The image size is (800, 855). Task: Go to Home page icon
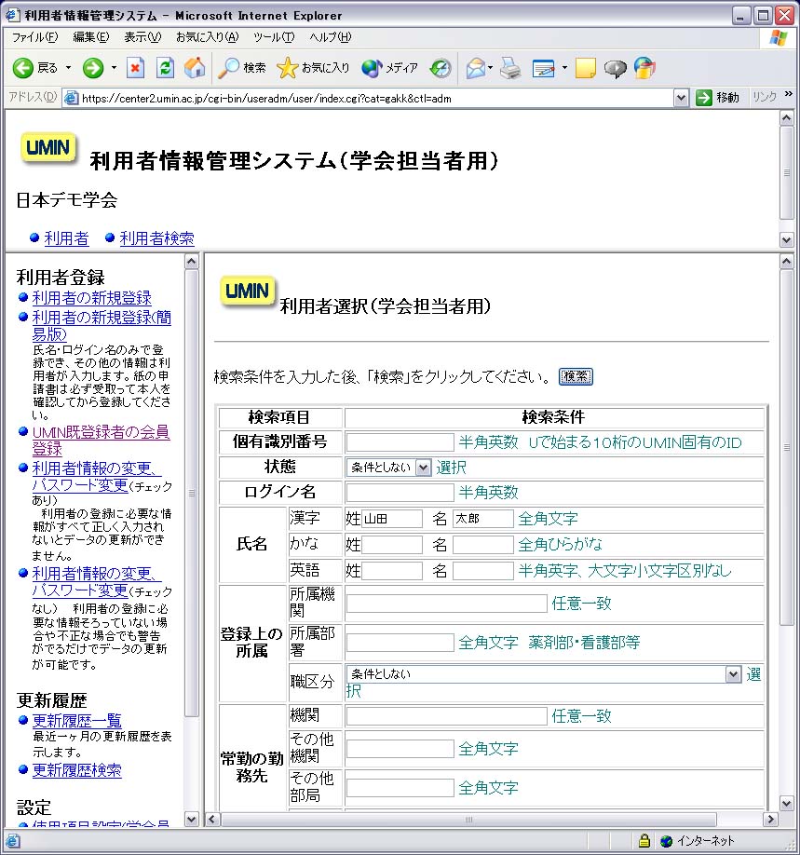coord(195,68)
